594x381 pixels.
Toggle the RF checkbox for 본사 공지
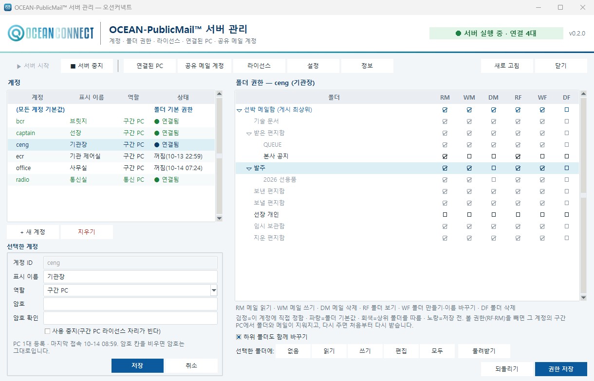click(x=518, y=156)
